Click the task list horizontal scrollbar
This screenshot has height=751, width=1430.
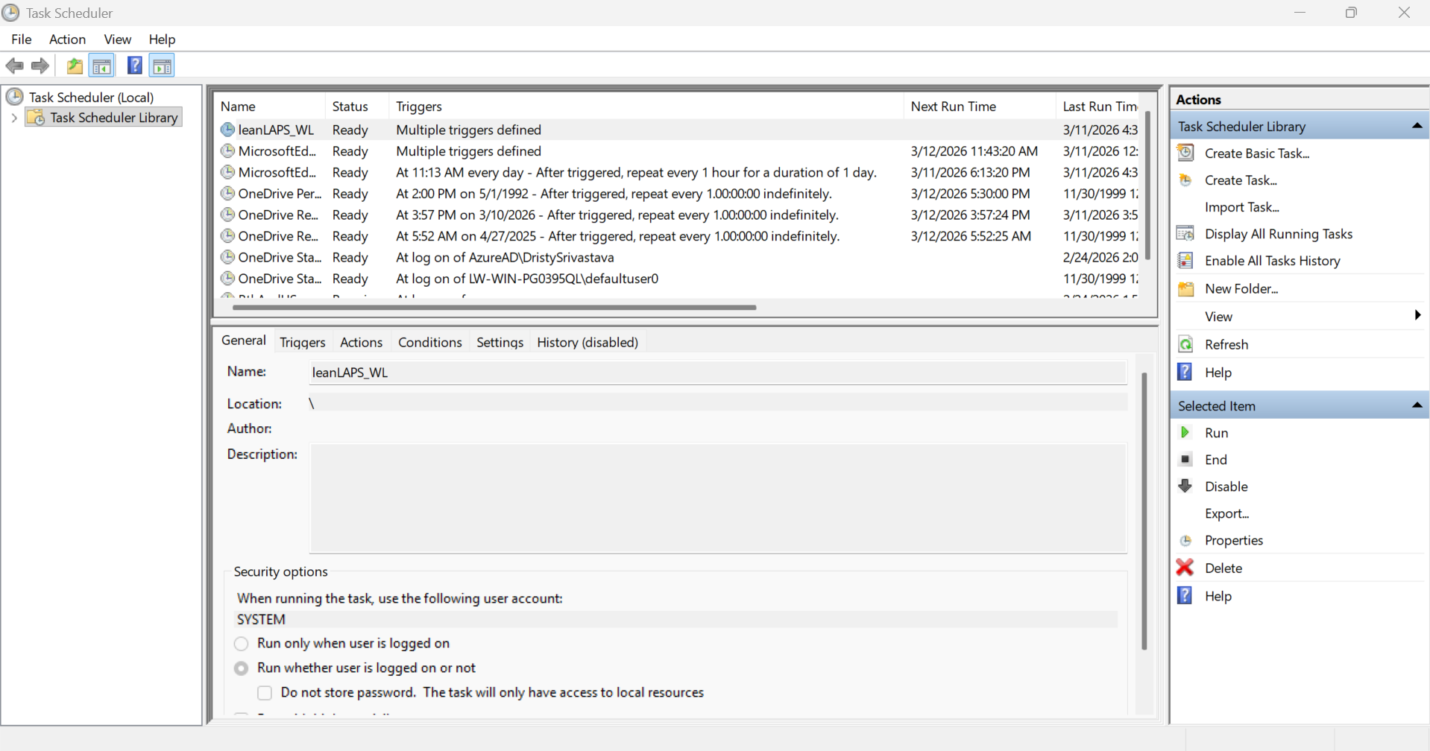(494, 307)
